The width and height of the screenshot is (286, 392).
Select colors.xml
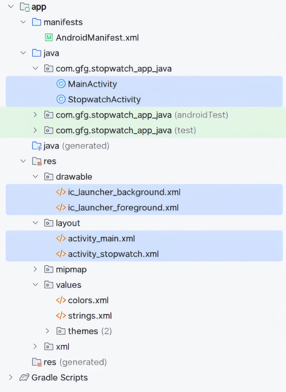pyautogui.click(x=88, y=300)
